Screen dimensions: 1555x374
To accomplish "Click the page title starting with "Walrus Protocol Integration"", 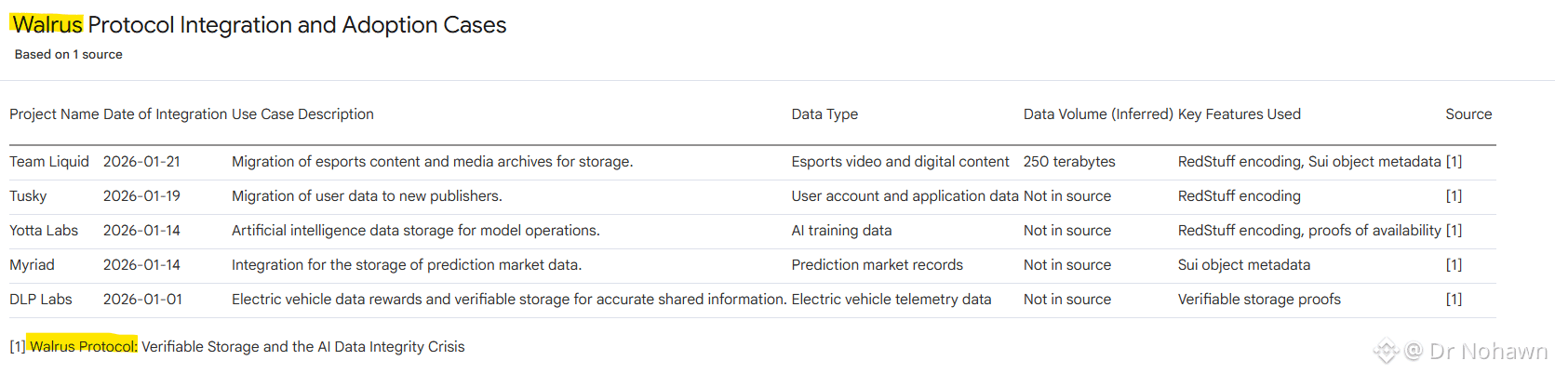I will pos(259,25).
